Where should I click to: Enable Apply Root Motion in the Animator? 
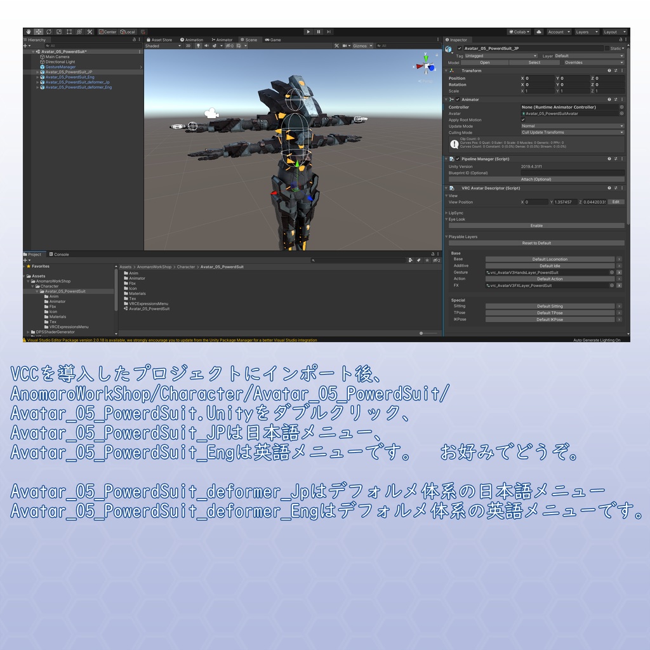(x=523, y=120)
